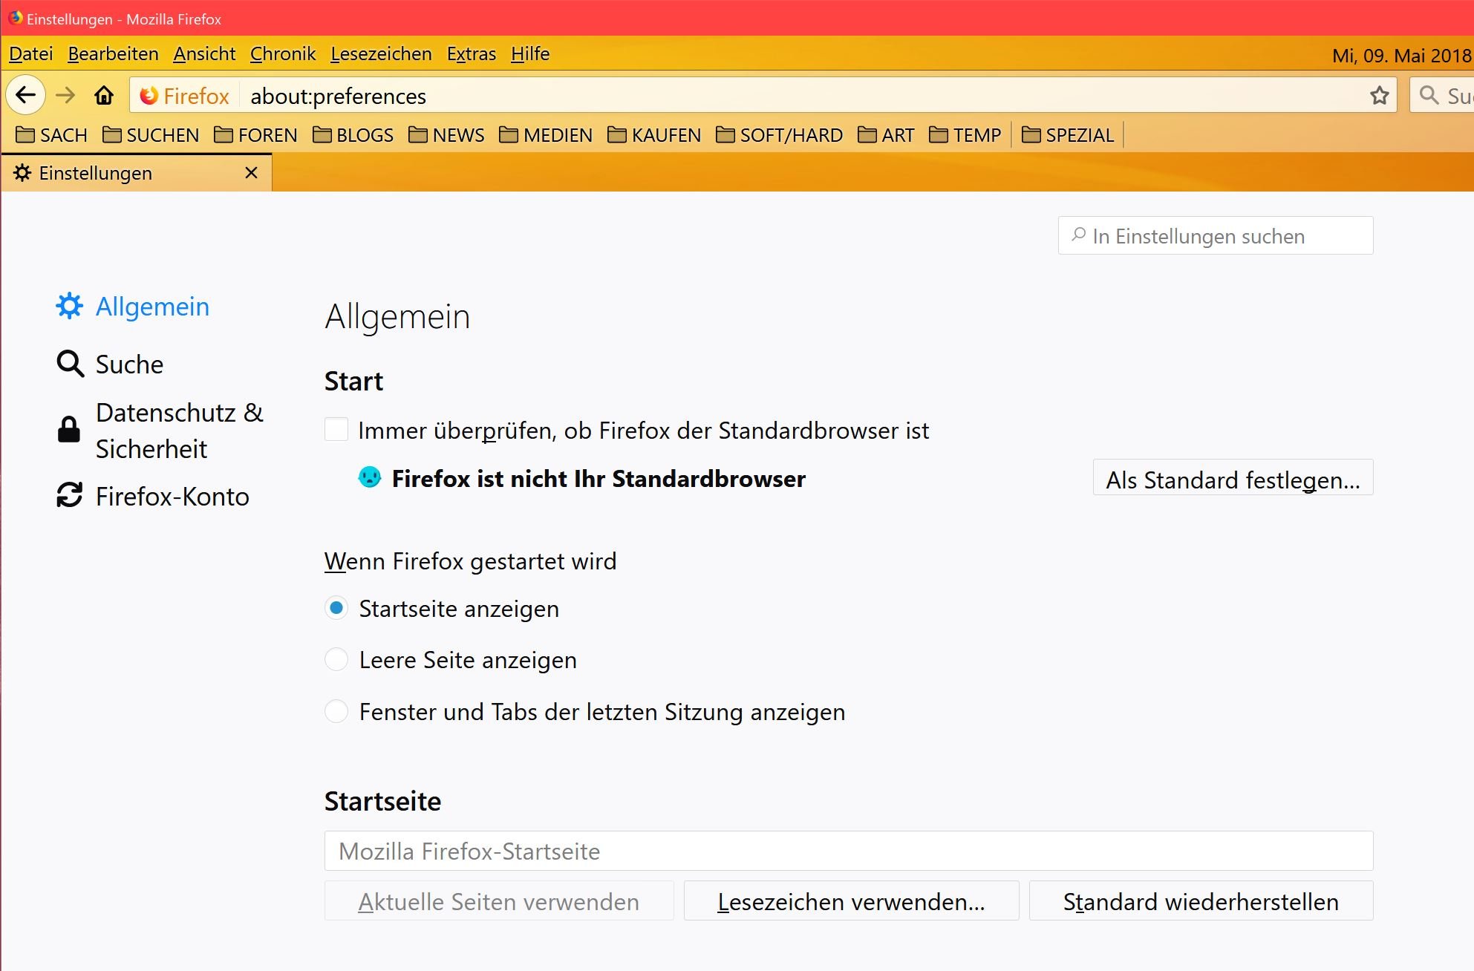Open the SPEZIAL bookmarks folder
Screen dimensions: 1474x971
[1068, 135]
